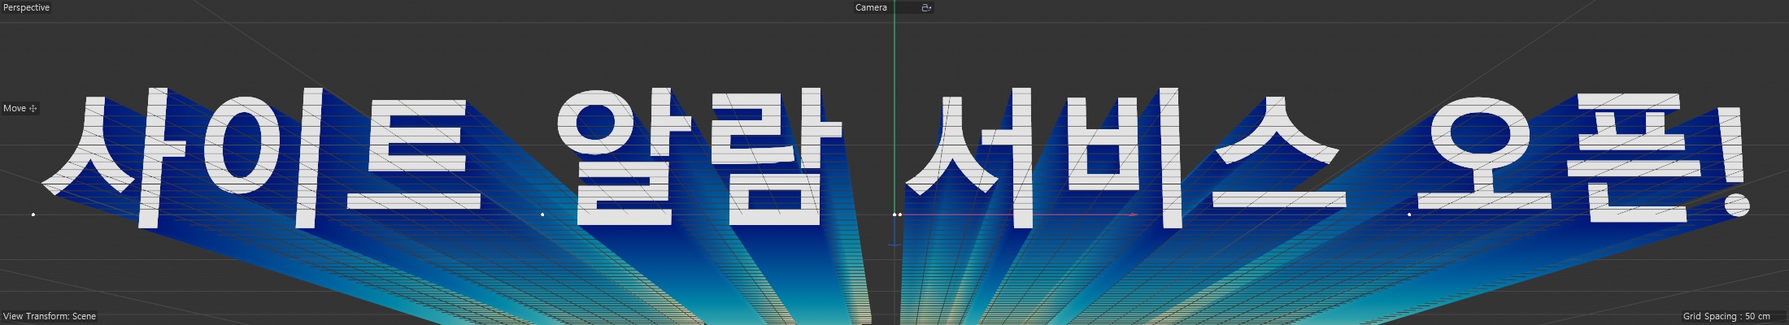Select the 3D text word 서비스

(x=1126, y=158)
